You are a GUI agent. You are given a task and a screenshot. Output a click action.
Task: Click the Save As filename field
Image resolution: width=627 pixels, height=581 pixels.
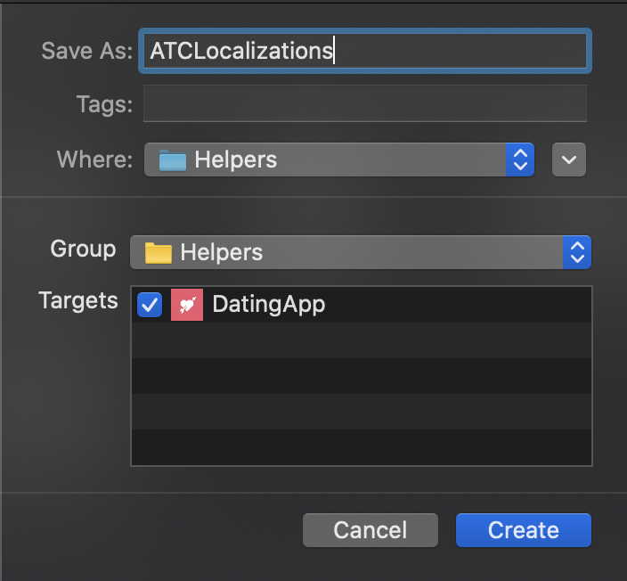[364, 51]
